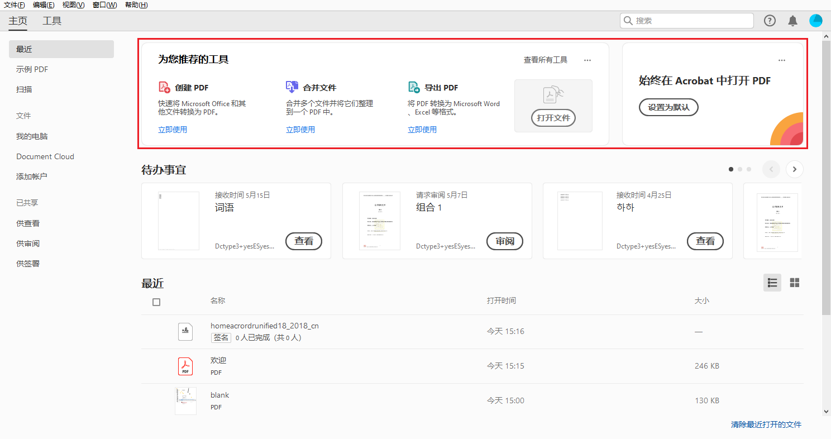
Task: Open more options on the default PDF card
Action: 782,60
